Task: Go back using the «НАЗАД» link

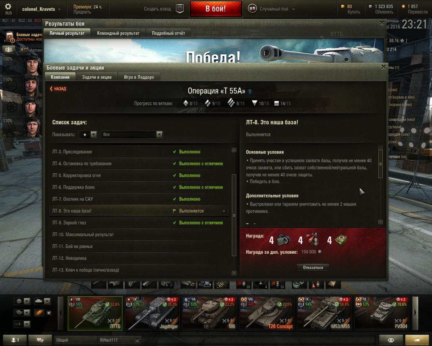Action: point(58,89)
